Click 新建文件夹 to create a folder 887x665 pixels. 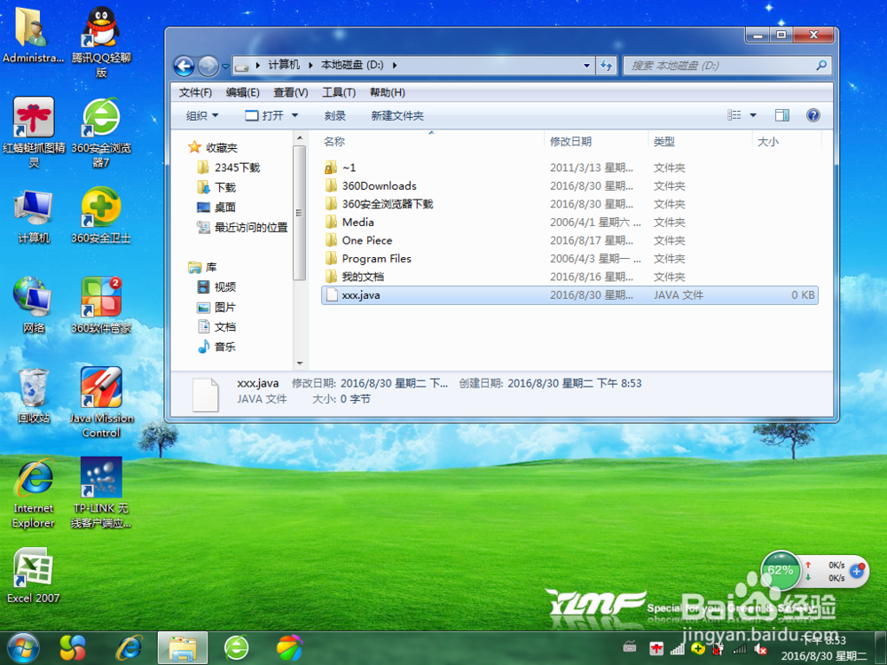(397, 115)
